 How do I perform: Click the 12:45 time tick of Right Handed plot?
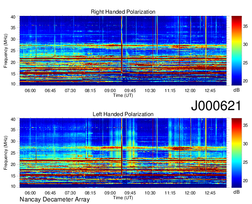click(210, 91)
